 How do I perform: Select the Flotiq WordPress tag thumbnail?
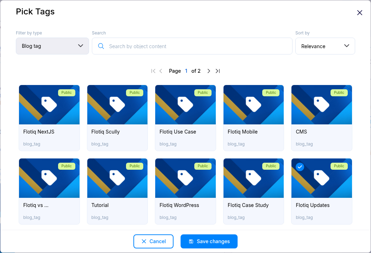pos(185,178)
